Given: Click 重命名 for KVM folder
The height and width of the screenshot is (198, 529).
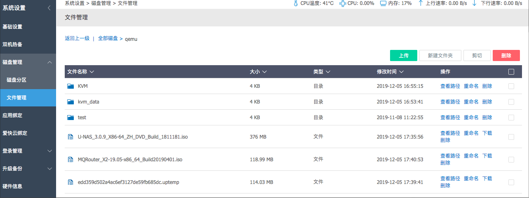Looking at the screenshot, I should click(x=471, y=86).
